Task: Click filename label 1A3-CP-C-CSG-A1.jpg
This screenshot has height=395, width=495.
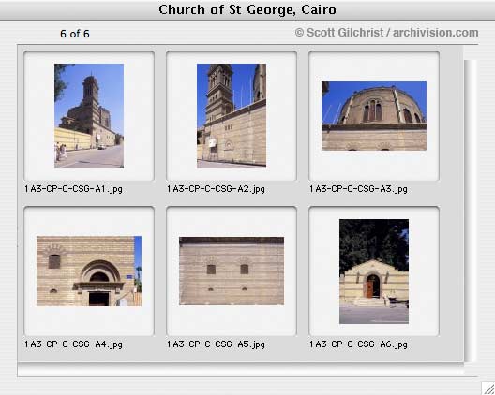Action: pos(73,189)
